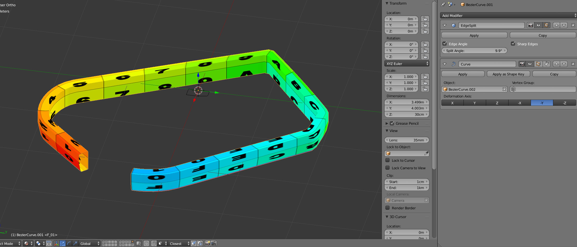The image size is (577, 247).
Task: Click snap align rotation icon
Action: pyautogui.click(x=194, y=243)
